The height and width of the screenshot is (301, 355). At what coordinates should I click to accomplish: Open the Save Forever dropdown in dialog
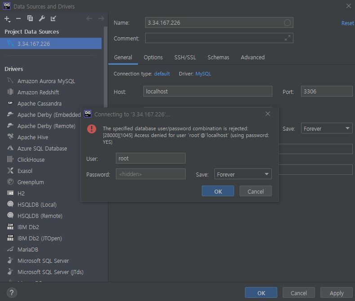(x=243, y=174)
